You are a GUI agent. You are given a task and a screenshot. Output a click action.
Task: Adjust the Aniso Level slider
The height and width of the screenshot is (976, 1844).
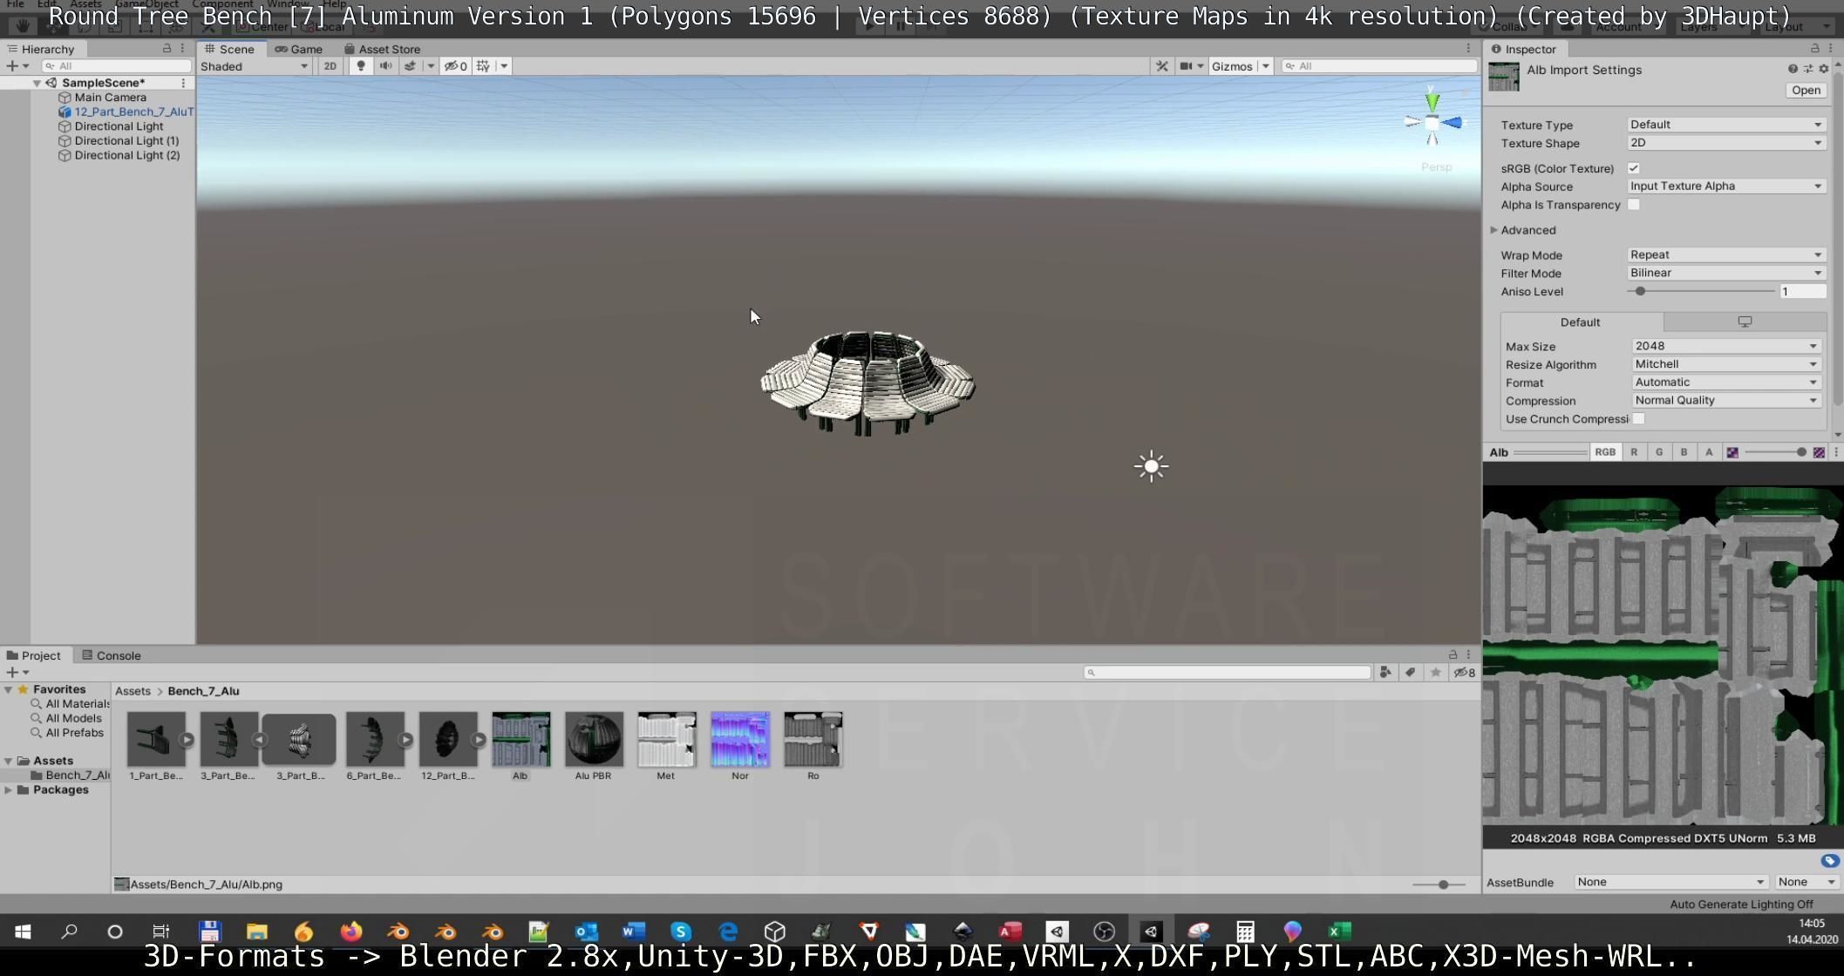click(x=1640, y=291)
